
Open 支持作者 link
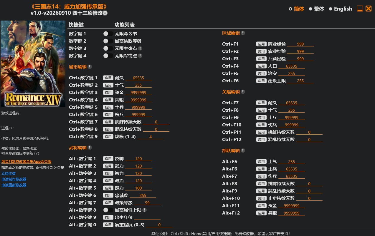(x=9, y=173)
